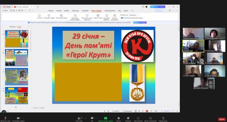This screenshot has height=122, width=227.
Task: Start Zoom Запись (record)
Action: click(x=119, y=119)
